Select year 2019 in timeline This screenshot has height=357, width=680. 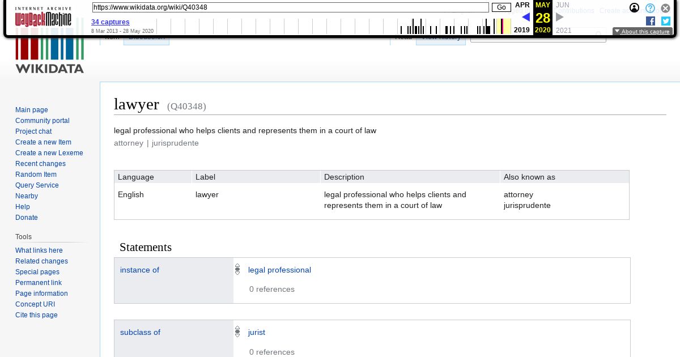pyautogui.click(x=522, y=30)
